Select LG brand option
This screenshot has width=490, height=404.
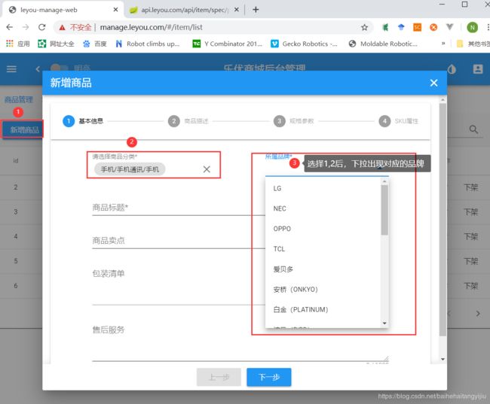point(323,188)
